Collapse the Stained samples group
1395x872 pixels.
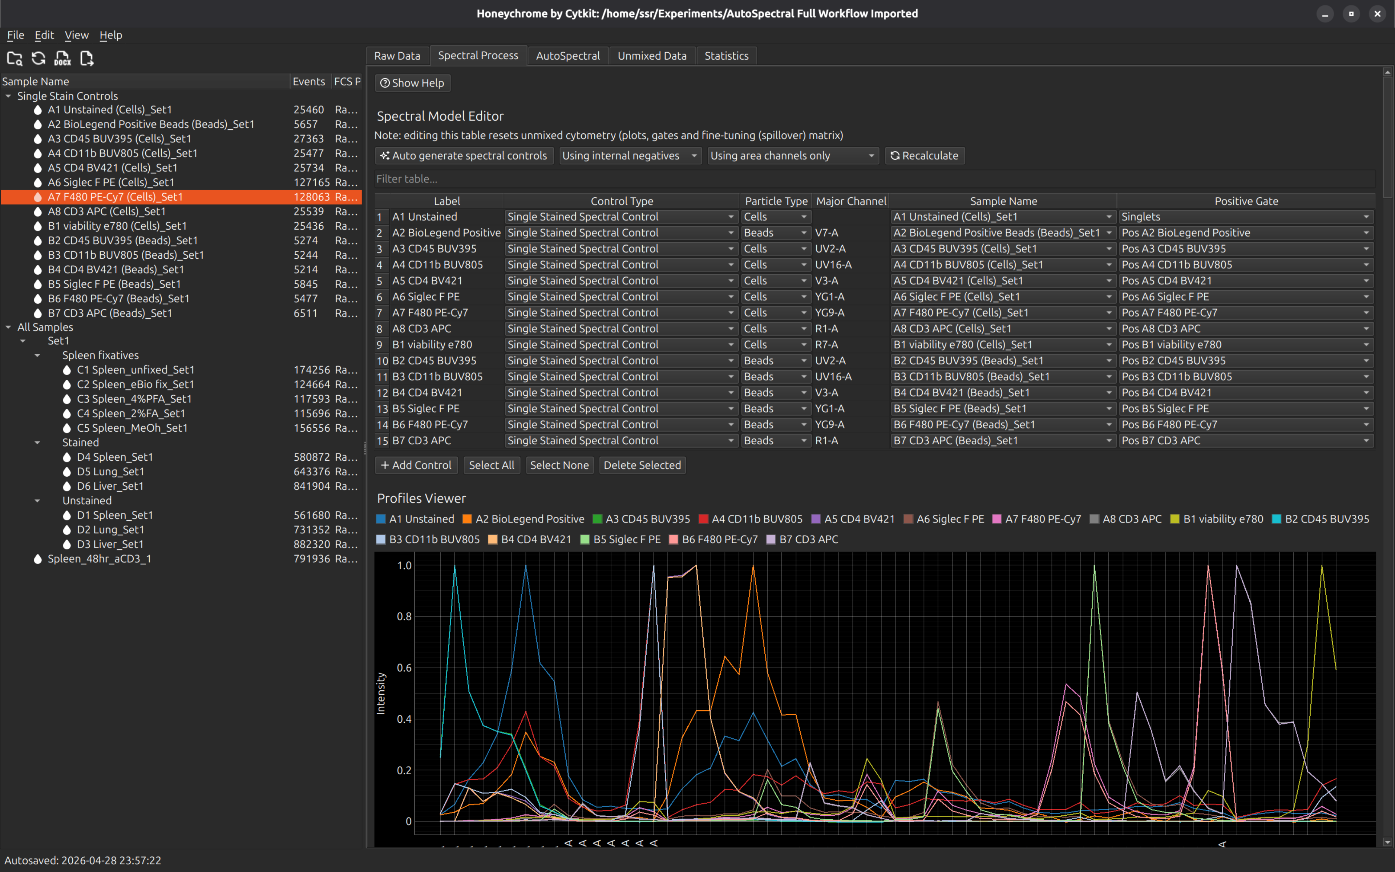[37, 442]
